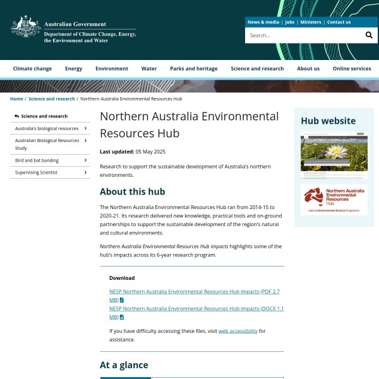Go to Home breadcrumb link
This screenshot has height=379, width=379.
16,99
